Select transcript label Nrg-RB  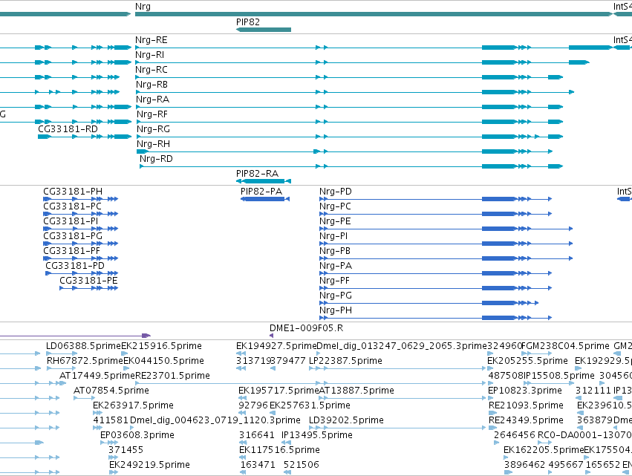pos(152,85)
